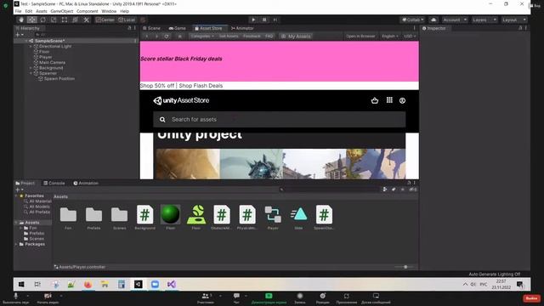Open the apps grid icon in Asset Store

click(x=389, y=100)
